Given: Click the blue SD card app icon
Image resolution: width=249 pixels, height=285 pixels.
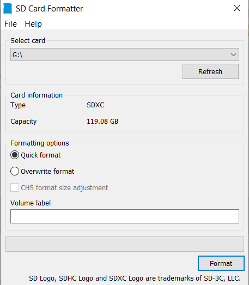Looking at the screenshot, I should pos(8,8).
